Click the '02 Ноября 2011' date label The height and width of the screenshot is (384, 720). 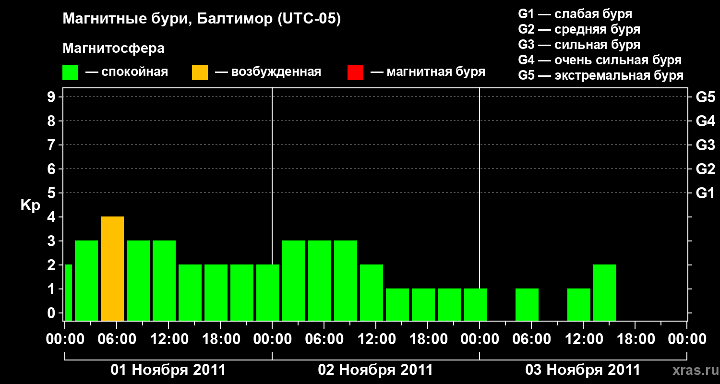click(x=375, y=370)
